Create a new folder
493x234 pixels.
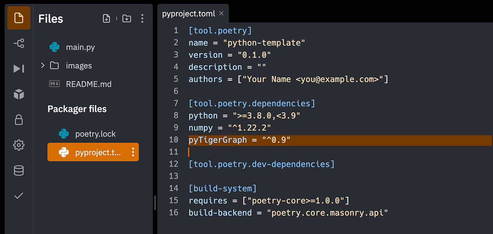(x=126, y=18)
